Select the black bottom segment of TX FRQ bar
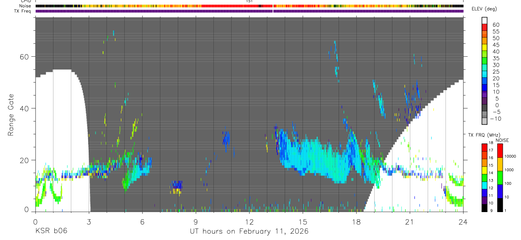The image size is (521, 240). (485, 208)
